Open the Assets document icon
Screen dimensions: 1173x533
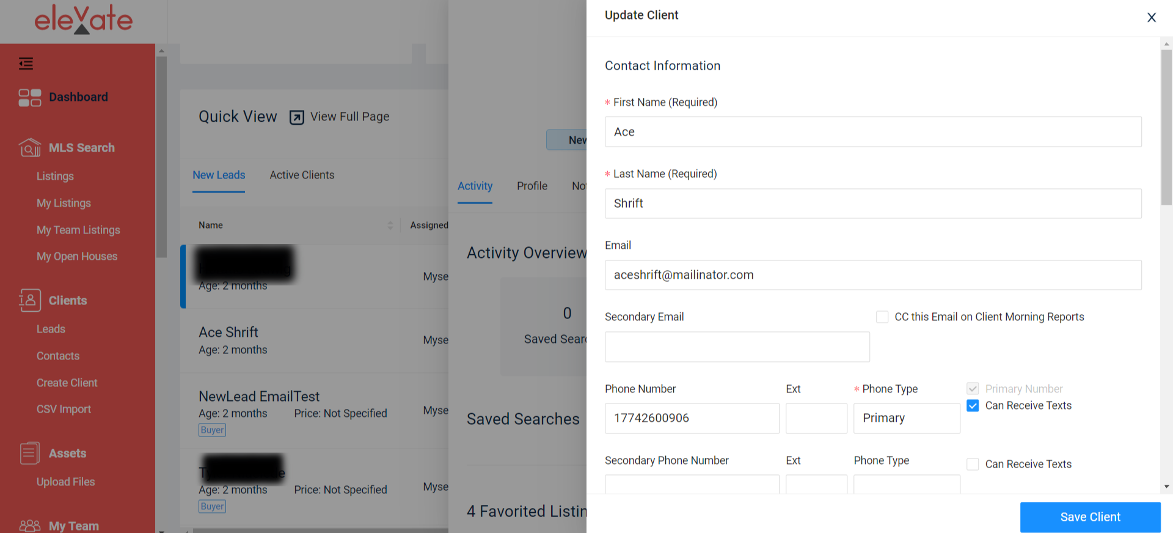[x=30, y=453]
